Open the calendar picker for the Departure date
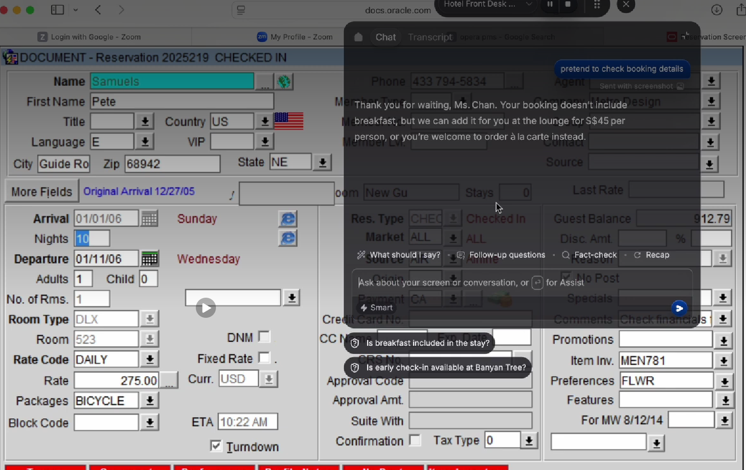 click(149, 258)
